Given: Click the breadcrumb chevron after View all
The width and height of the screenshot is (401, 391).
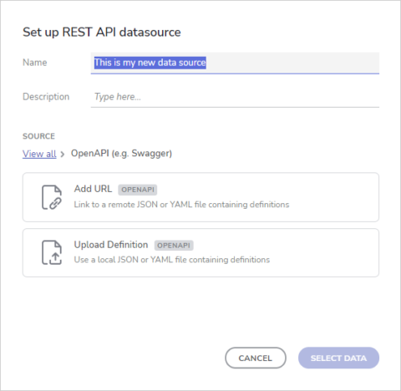Looking at the screenshot, I should point(63,154).
